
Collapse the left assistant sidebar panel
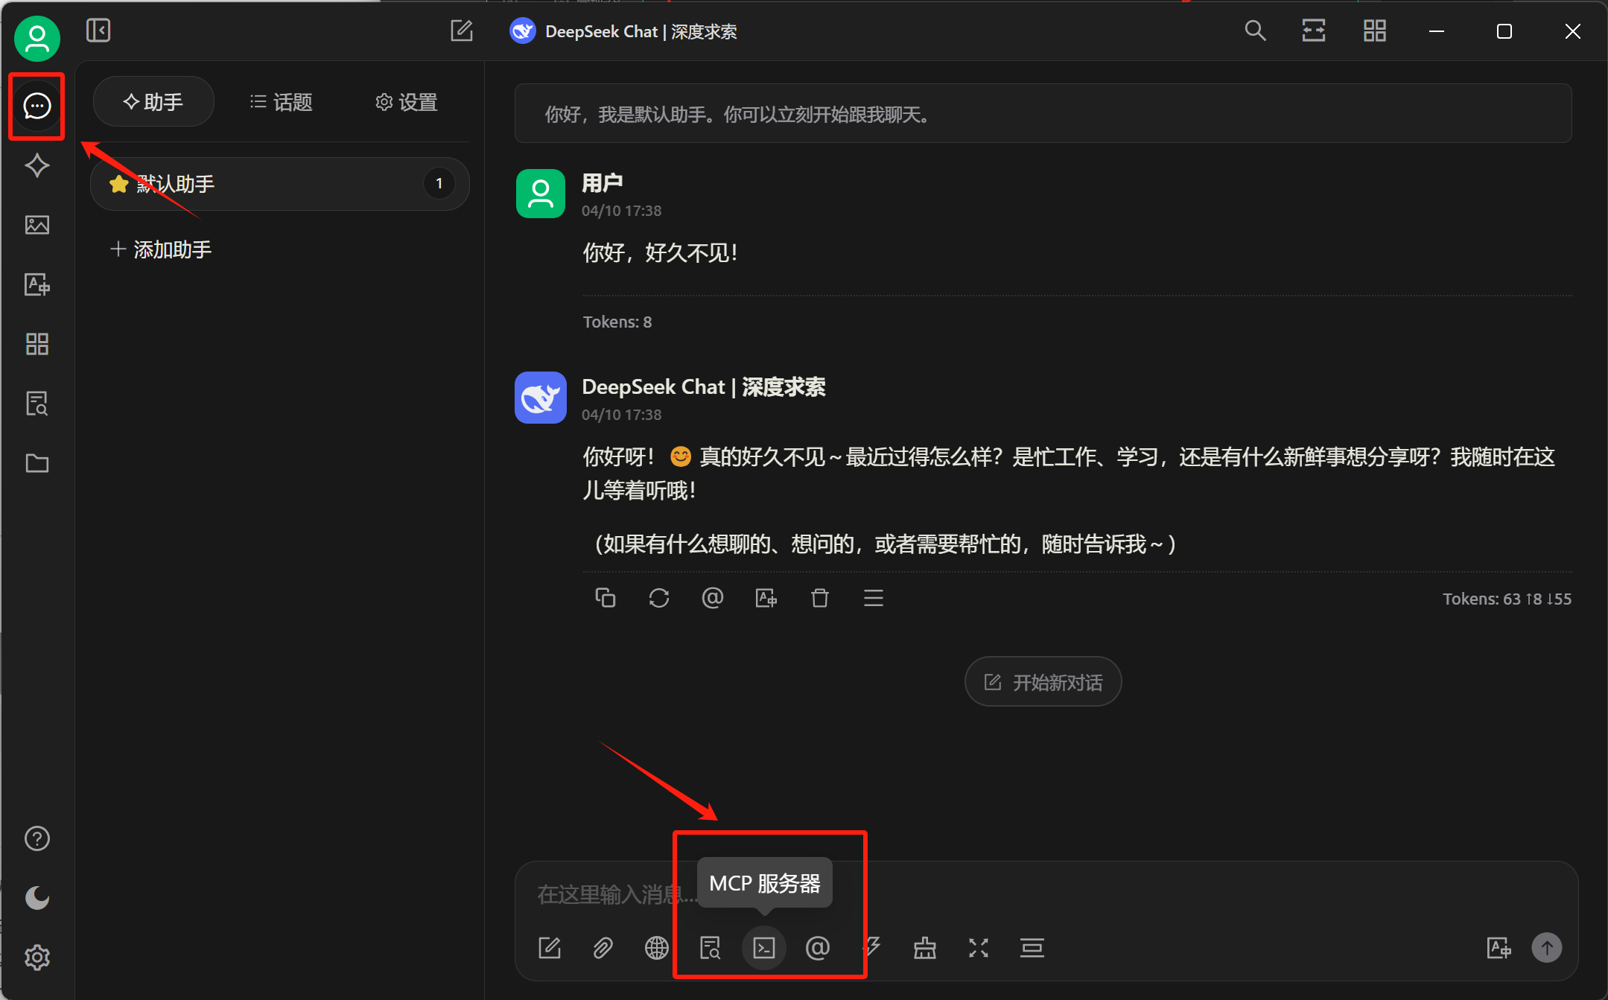point(98,31)
